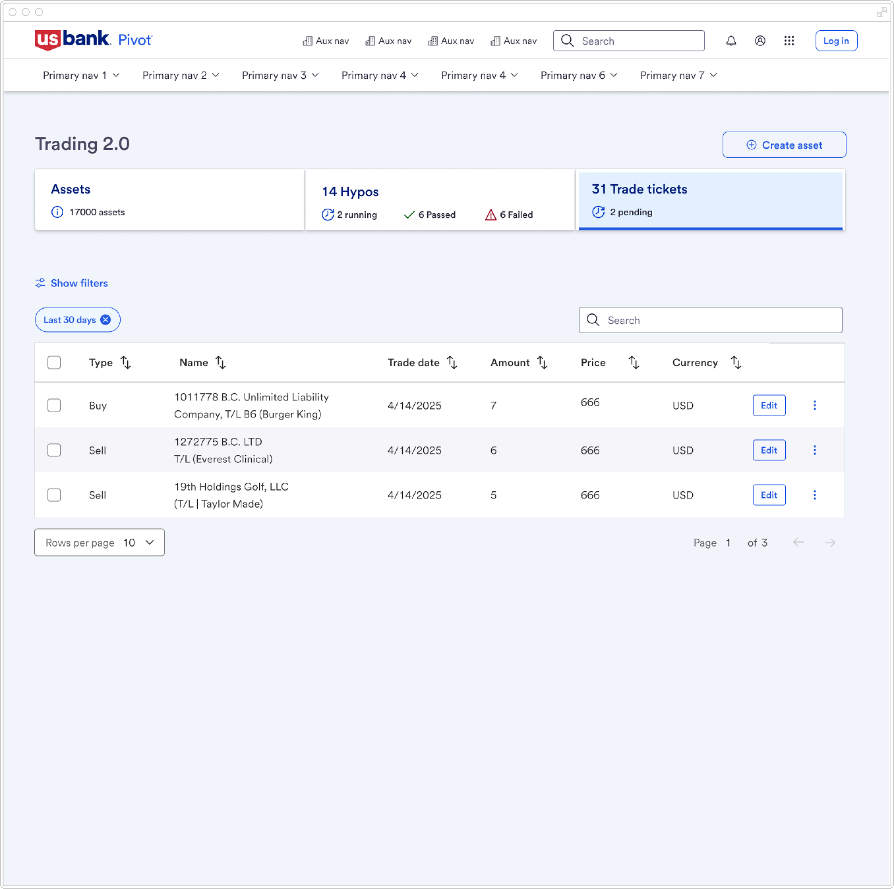The height and width of the screenshot is (889, 894).
Task: Go to next page arrow
Action: [830, 543]
